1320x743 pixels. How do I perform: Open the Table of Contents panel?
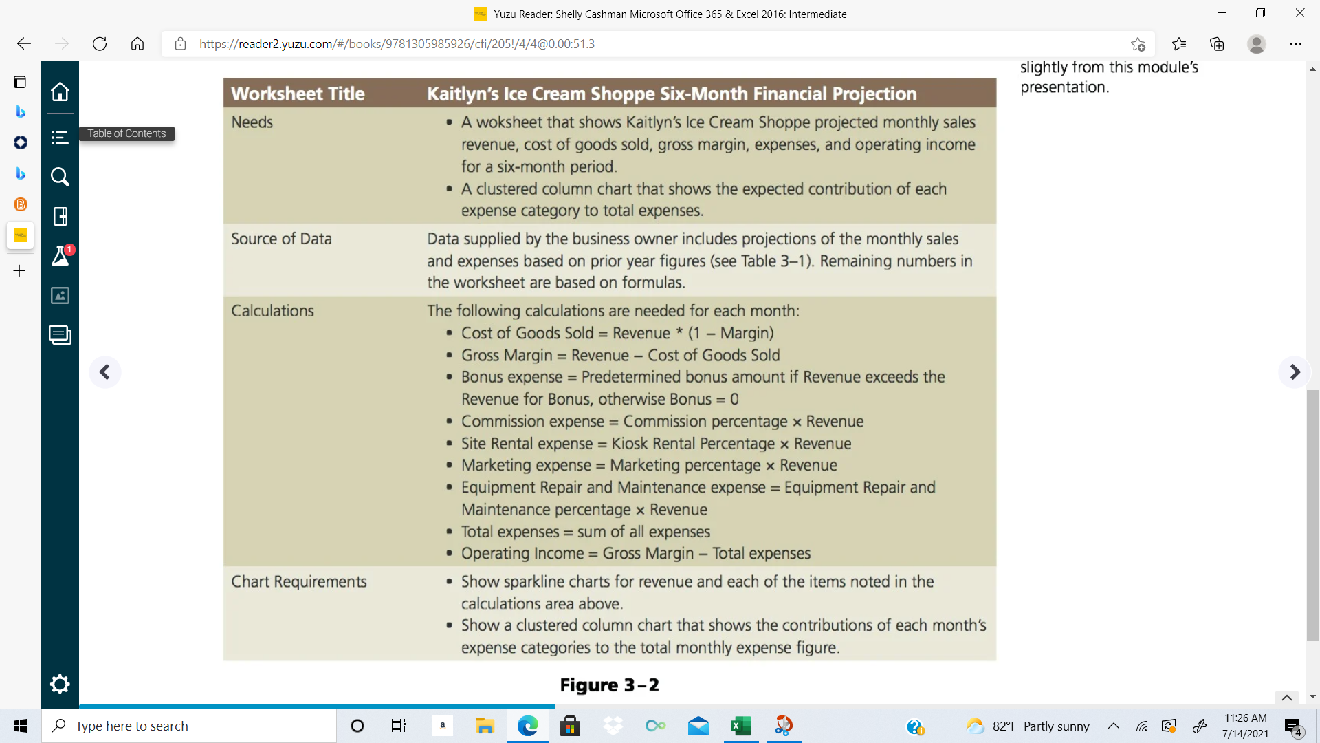60,138
